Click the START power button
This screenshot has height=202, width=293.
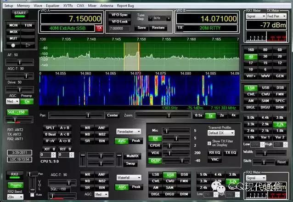(20, 13)
